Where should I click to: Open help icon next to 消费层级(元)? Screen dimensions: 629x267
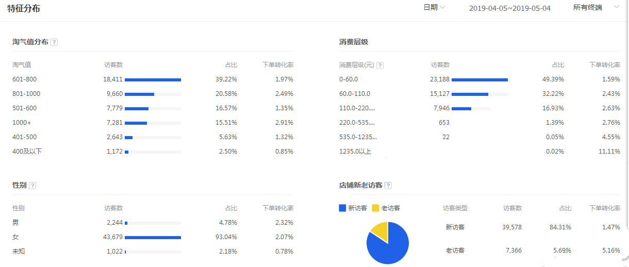coord(380,65)
